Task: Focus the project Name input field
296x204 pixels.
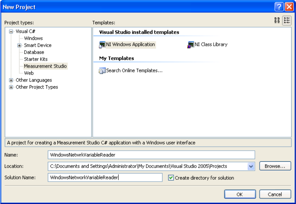Action: click(x=151, y=155)
